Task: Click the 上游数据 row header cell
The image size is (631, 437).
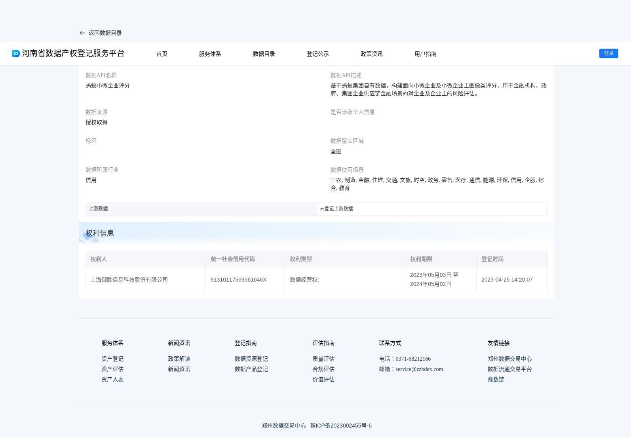Action: [201, 209]
